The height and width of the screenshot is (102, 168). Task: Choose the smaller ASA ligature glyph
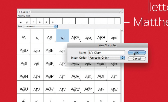pos(89,36)
